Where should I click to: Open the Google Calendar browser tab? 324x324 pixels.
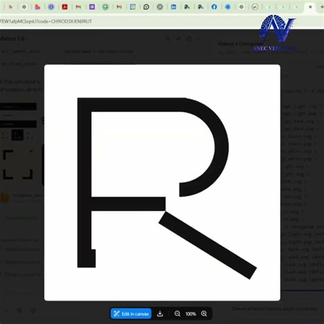(133, 7)
